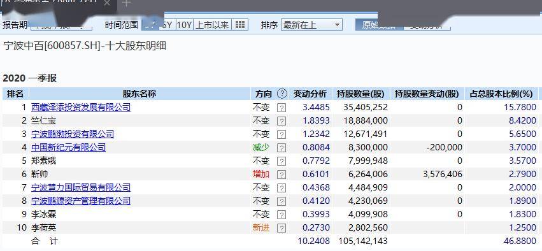The image size is (542, 251).
Task: Click share count 6,264,006
Action: pyautogui.click(x=367, y=174)
